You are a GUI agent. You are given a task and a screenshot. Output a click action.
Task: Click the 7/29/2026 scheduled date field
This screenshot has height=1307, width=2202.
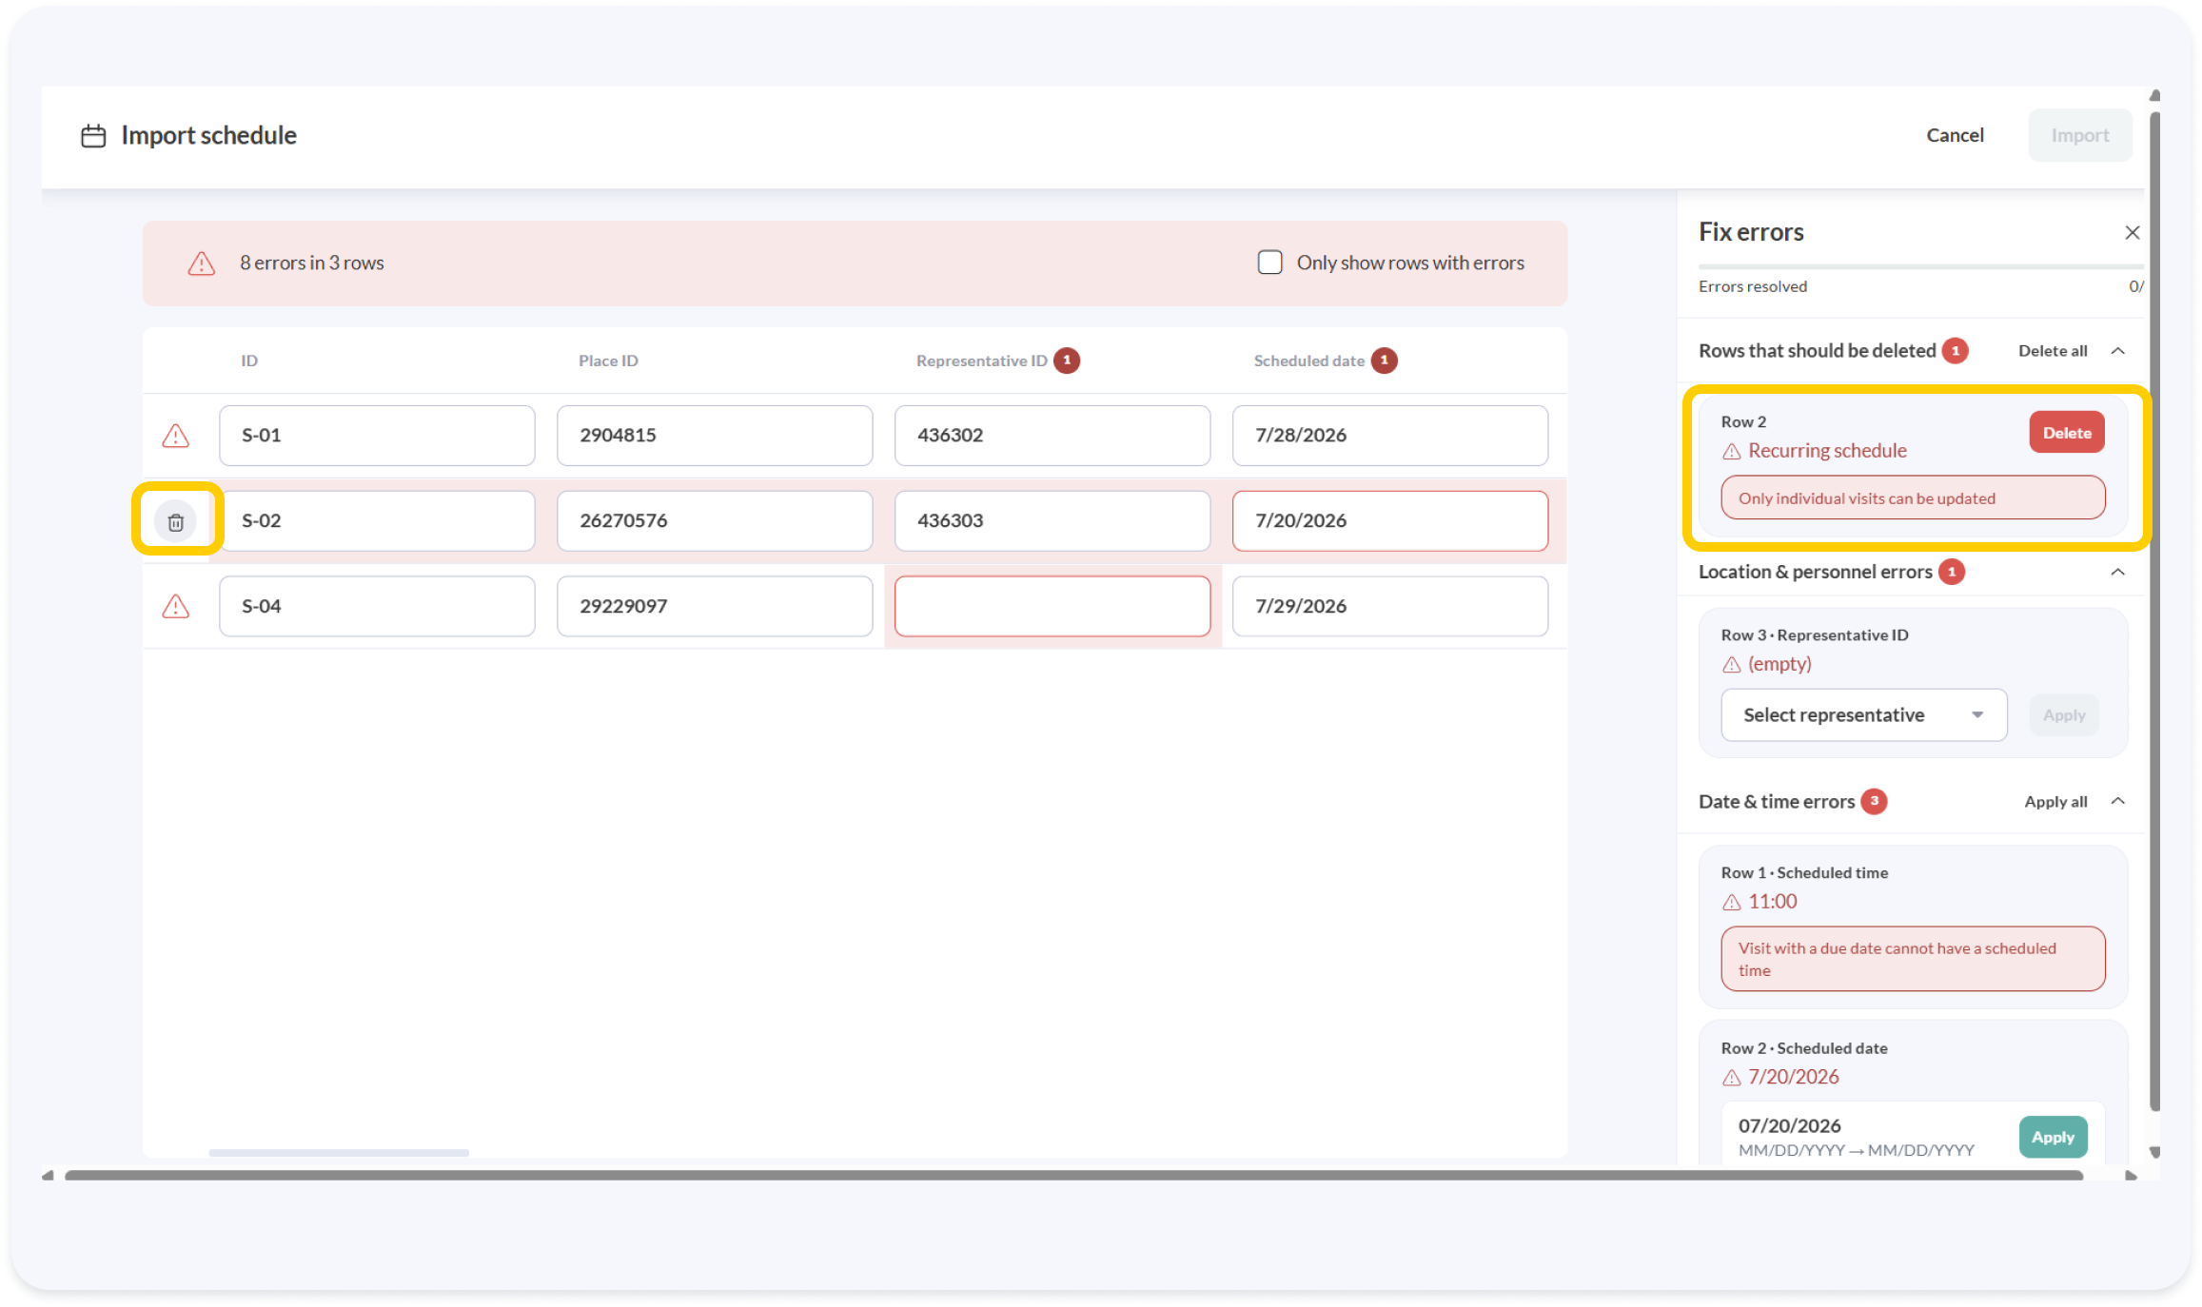coord(1390,606)
